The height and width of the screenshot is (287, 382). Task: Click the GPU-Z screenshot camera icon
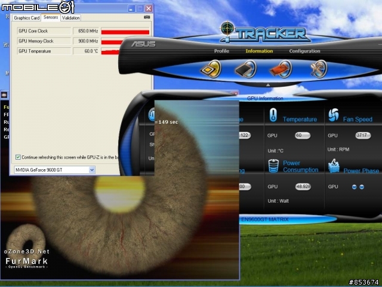point(147,17)
